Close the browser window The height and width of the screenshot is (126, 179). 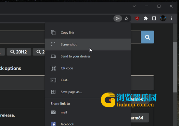171,6
